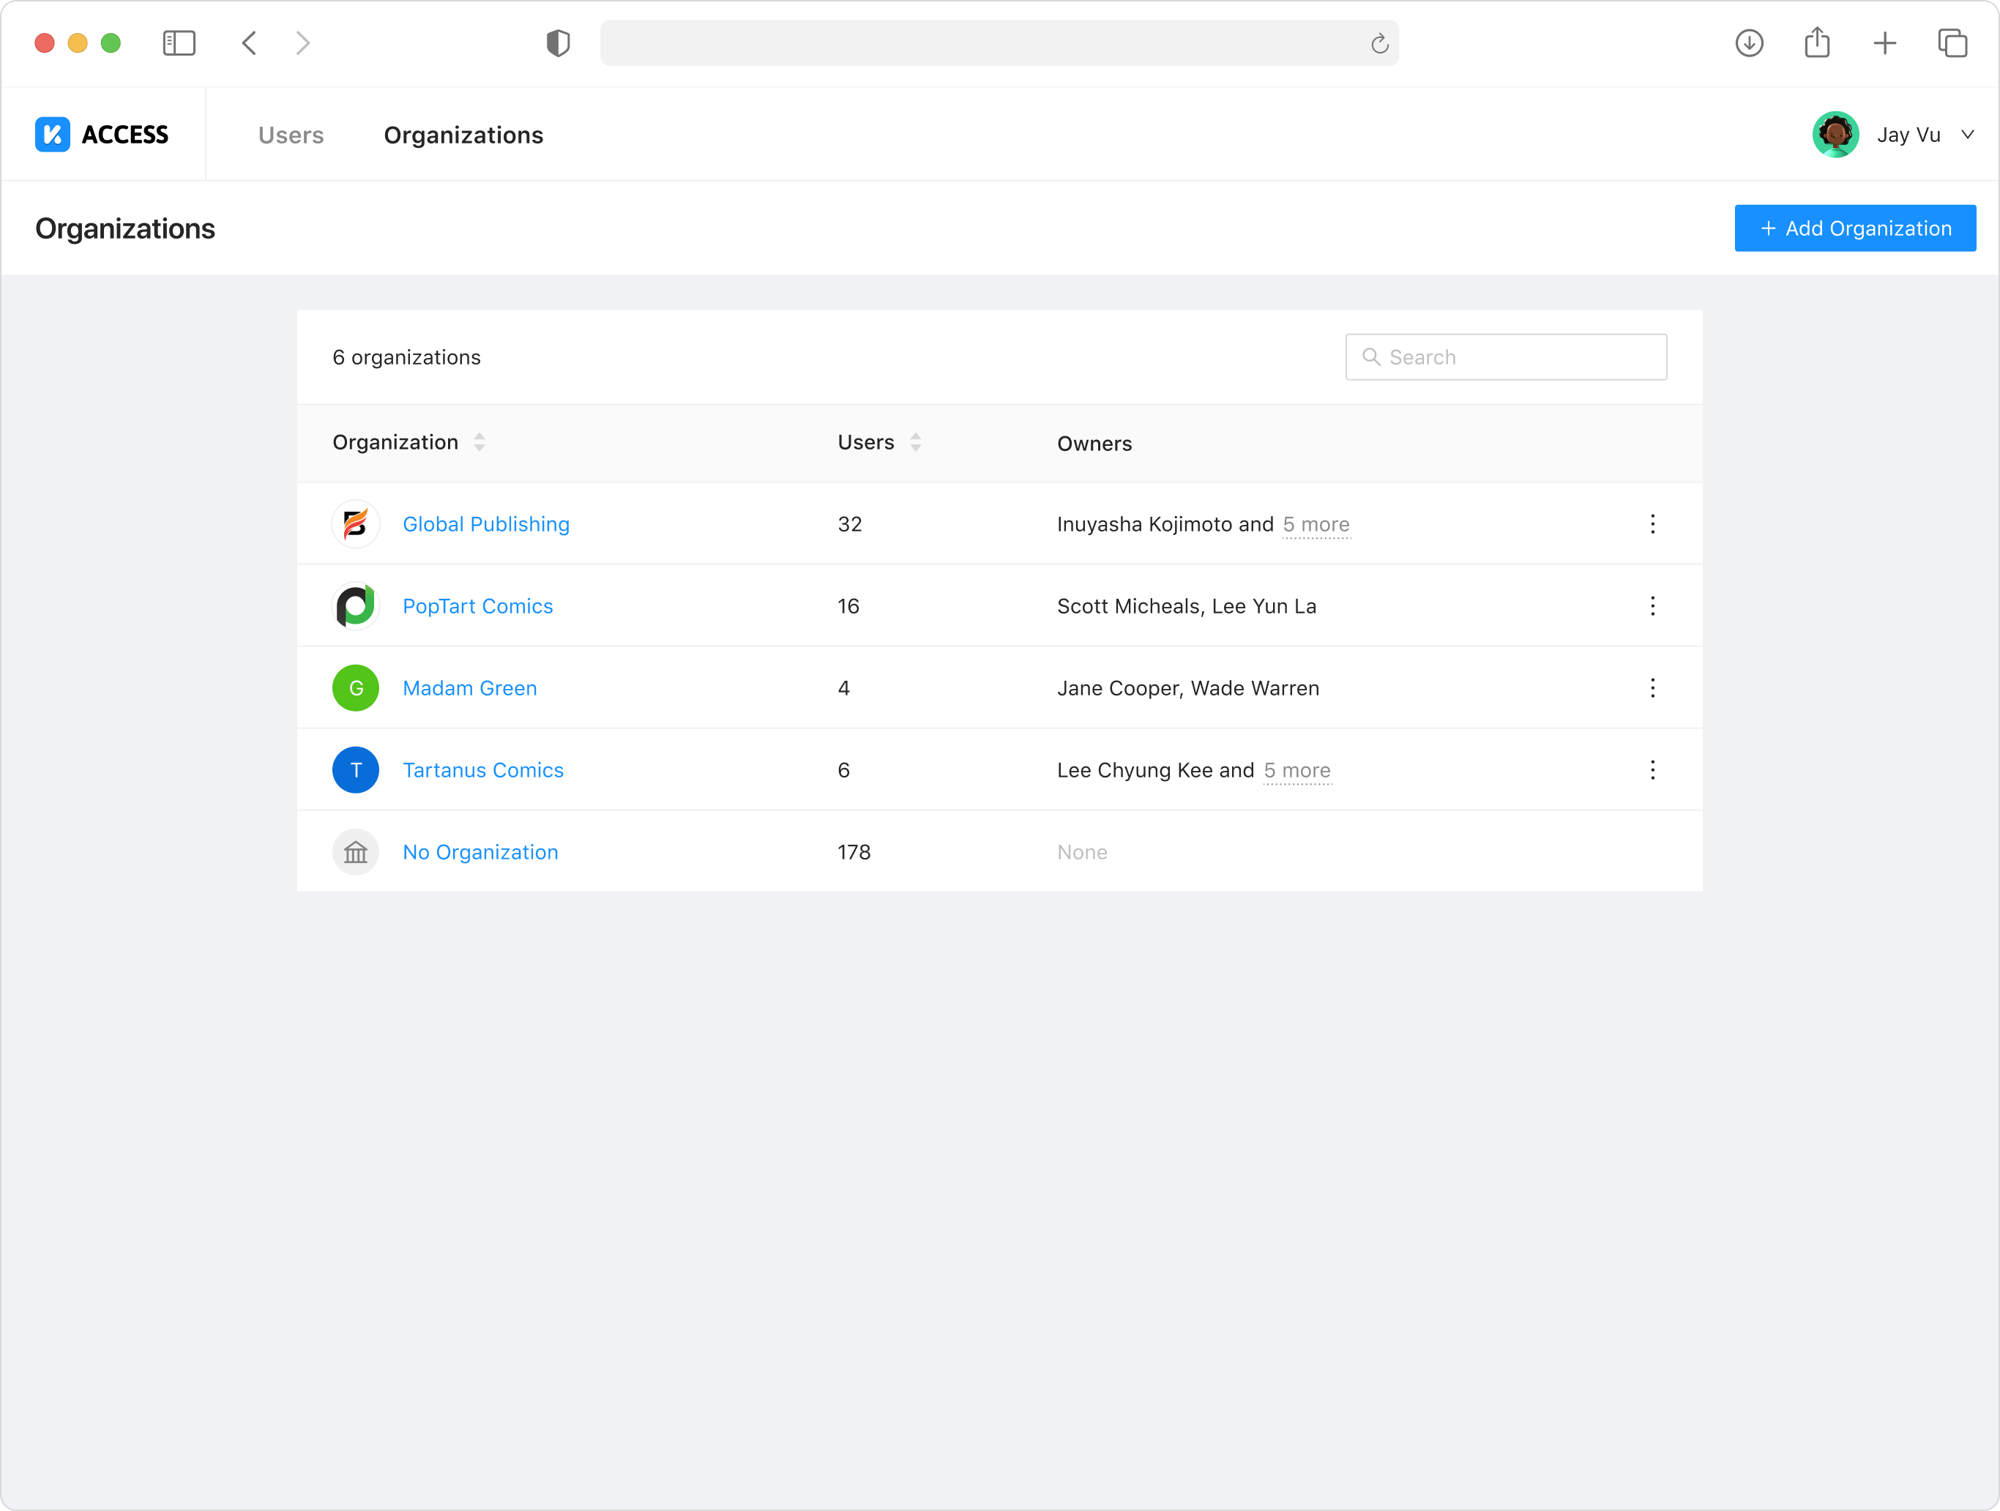This screenshot has width=2000, height=1511.
Task: Click the browser share icon
Action: pyautogui.click(x=1816, y=42)
